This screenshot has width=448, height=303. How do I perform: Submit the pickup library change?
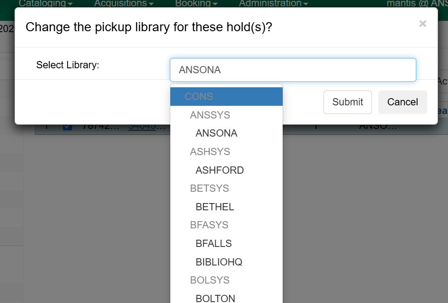347,102
